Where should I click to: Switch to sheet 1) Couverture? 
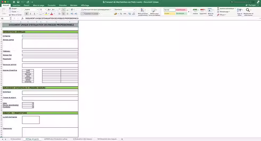click(x=16, y=139)
